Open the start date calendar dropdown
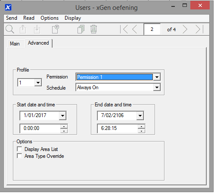The width and height of the screenshot is (214, 193). pyautogui.click(x=62, y=115)
